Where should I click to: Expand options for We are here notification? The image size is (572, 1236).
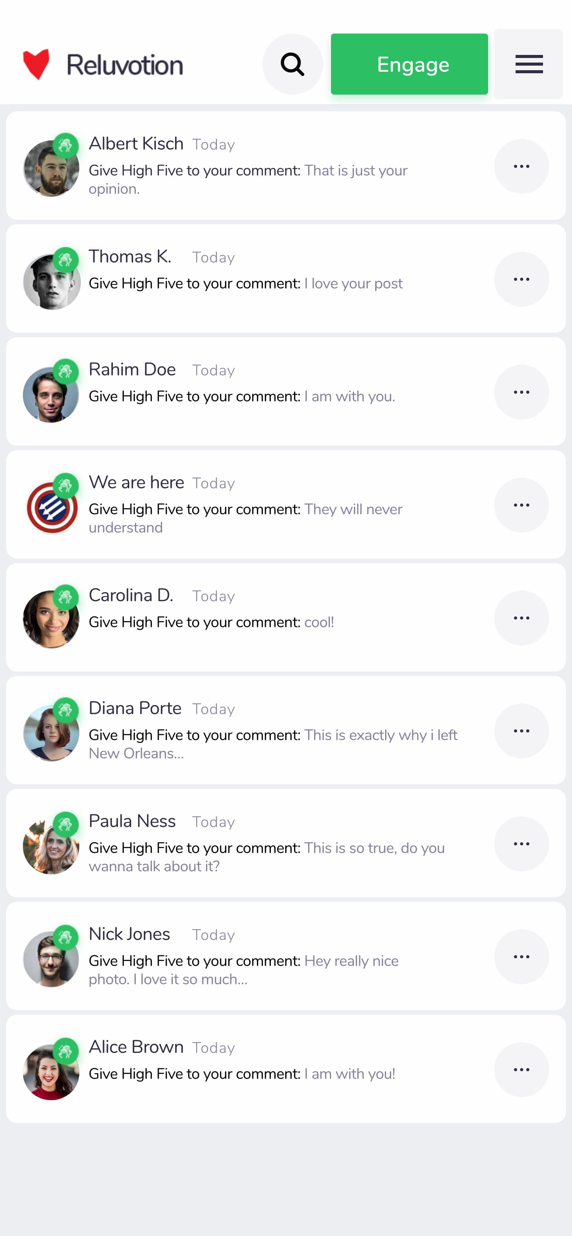pyautogui.click(x=522, y=505)
